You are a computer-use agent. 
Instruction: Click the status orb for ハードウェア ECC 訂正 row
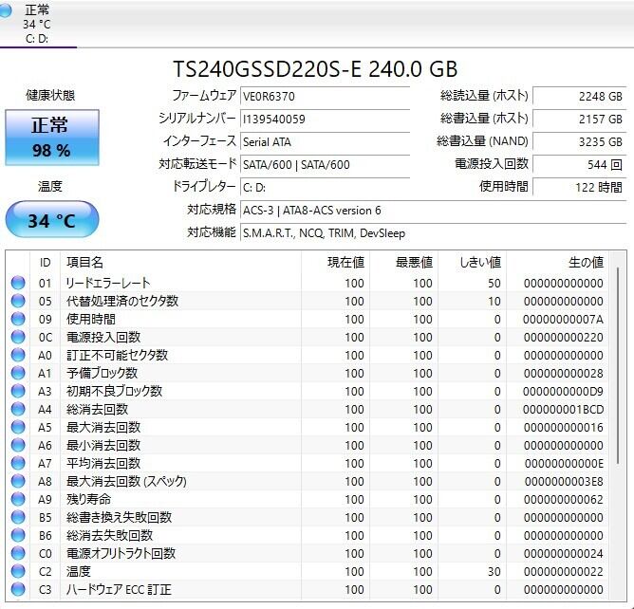[18, 589]
